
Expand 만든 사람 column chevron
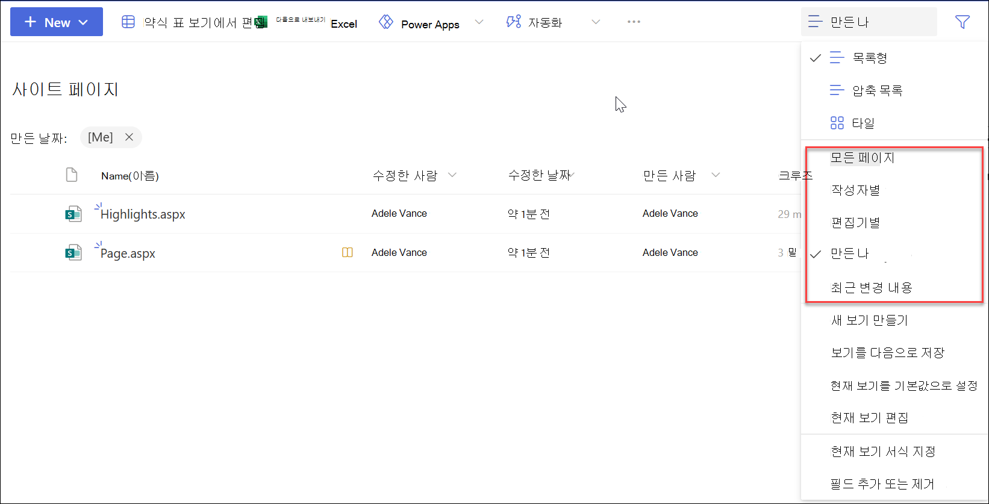click(716, 175)
